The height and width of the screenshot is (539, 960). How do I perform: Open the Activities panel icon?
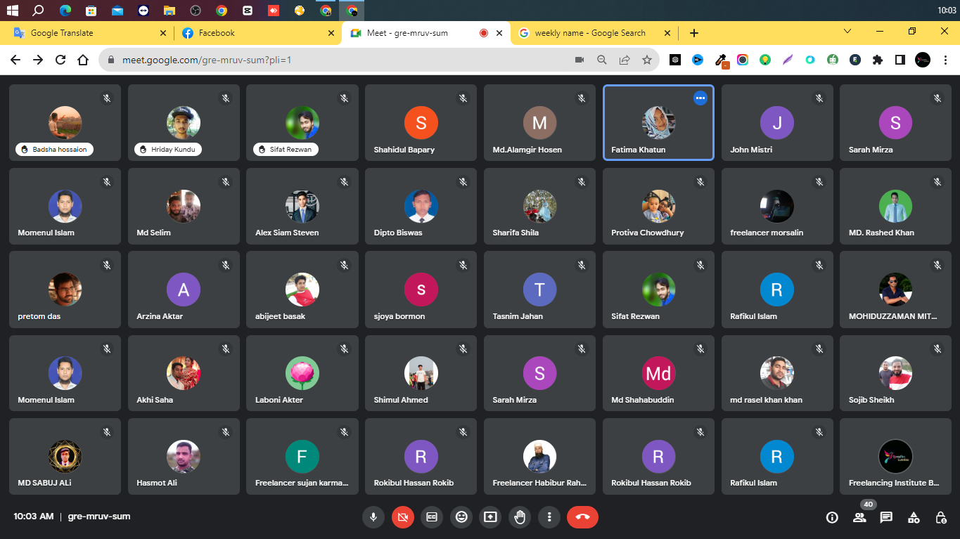coord(914,518)
